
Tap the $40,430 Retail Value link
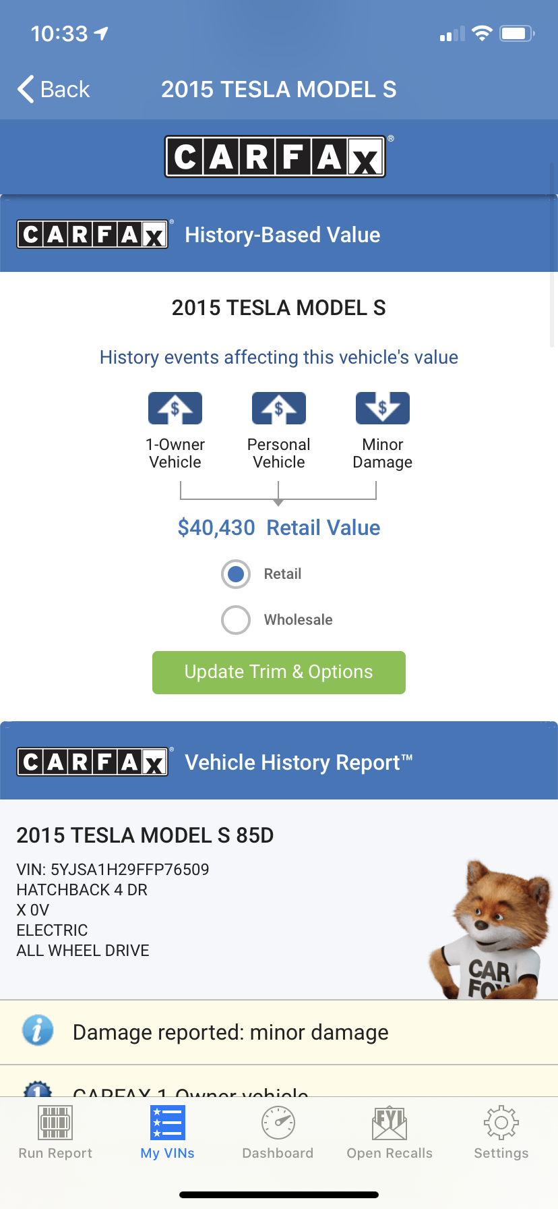click(278, 528)
